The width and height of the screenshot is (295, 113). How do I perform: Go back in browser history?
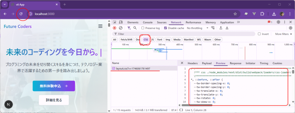[x=5, y=14]
